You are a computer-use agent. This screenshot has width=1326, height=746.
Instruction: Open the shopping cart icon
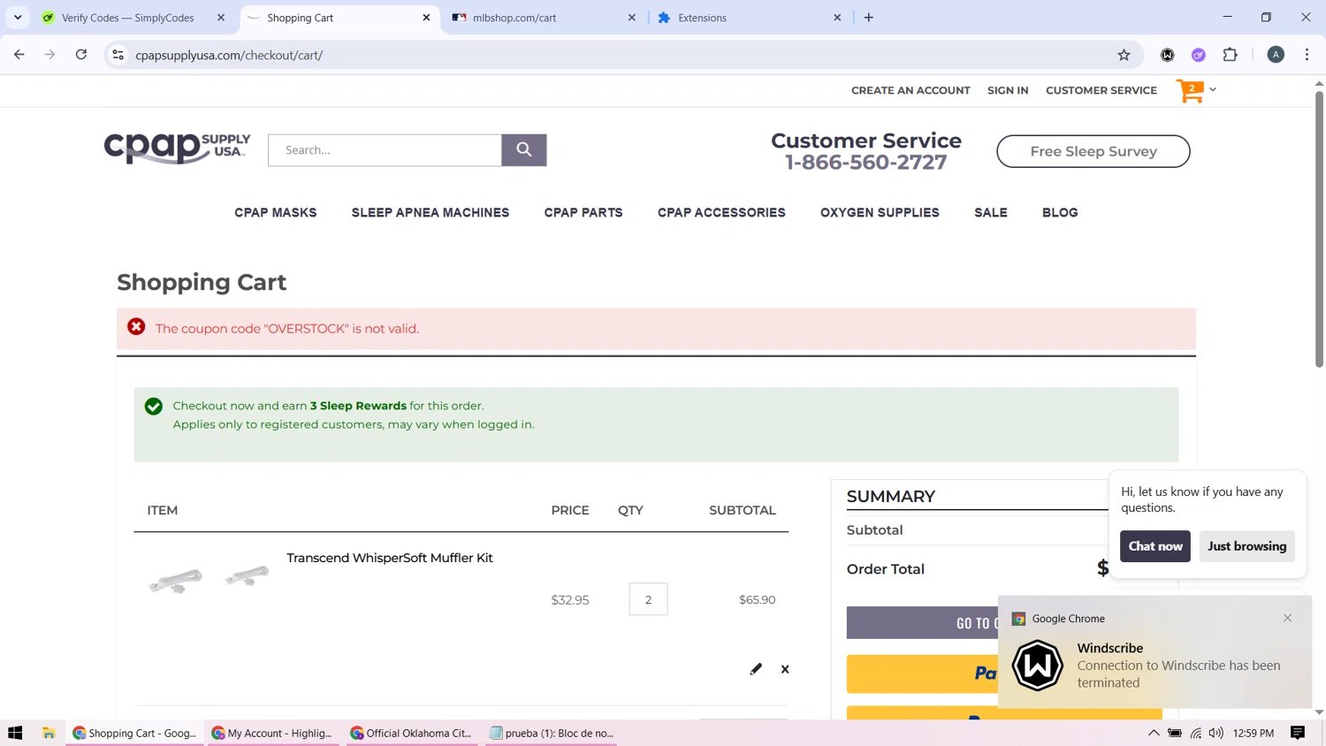1190,90
